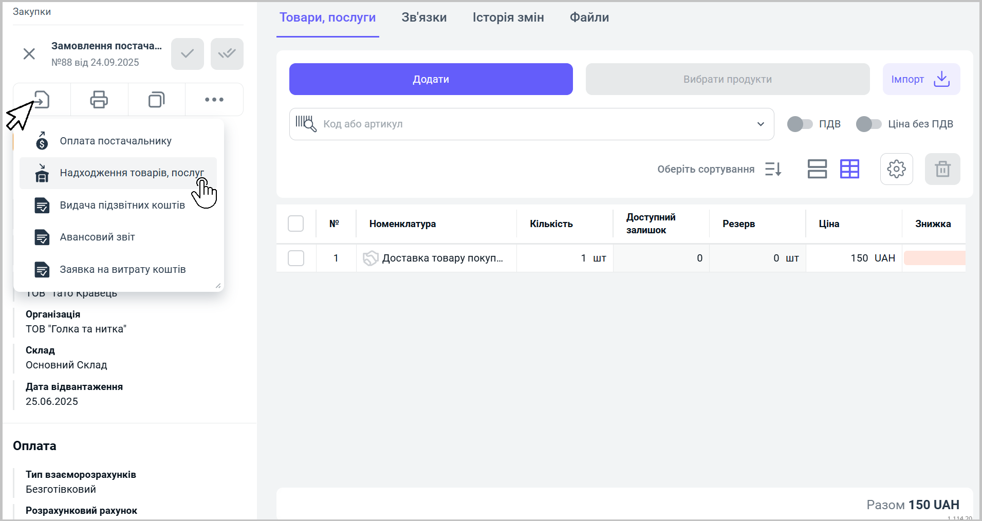Switch to the Історія змін tab

[x=508, y=17]
